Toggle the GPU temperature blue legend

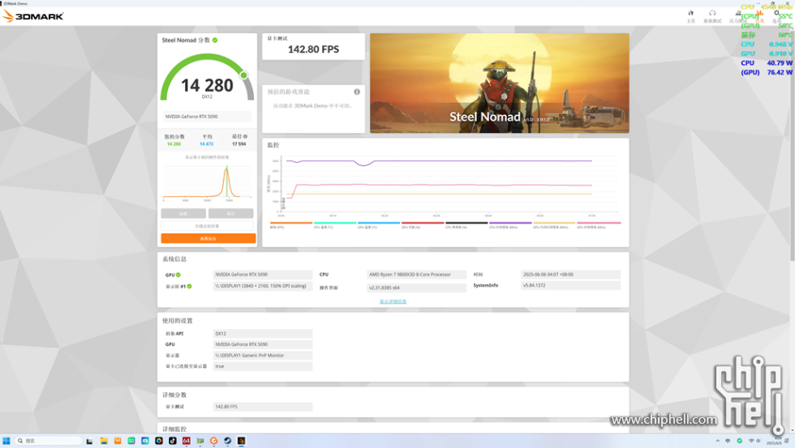tap(379, 224)
